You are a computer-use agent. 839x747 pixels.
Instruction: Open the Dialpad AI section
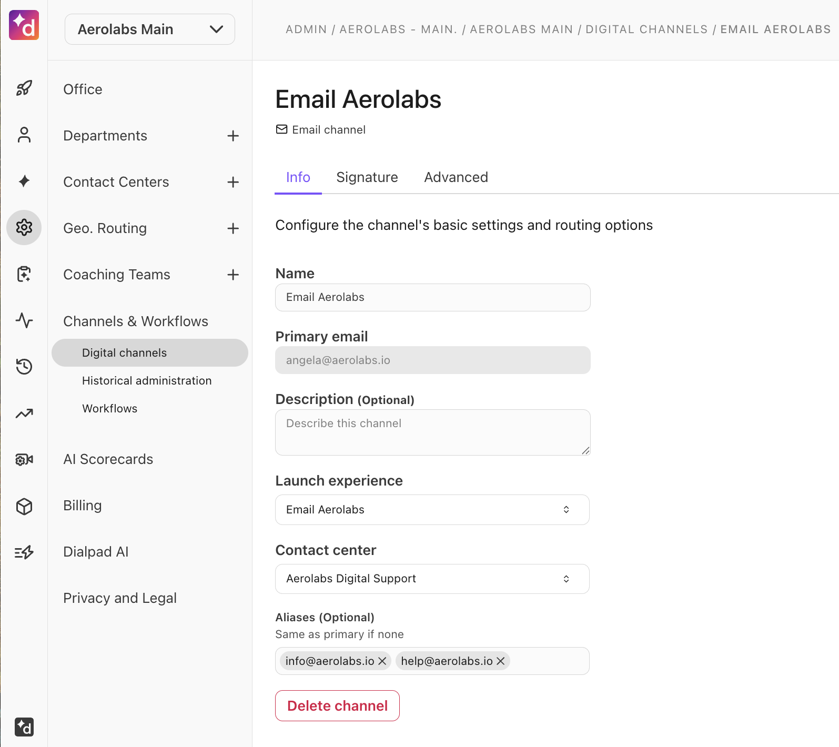click(x=96, y=552)
